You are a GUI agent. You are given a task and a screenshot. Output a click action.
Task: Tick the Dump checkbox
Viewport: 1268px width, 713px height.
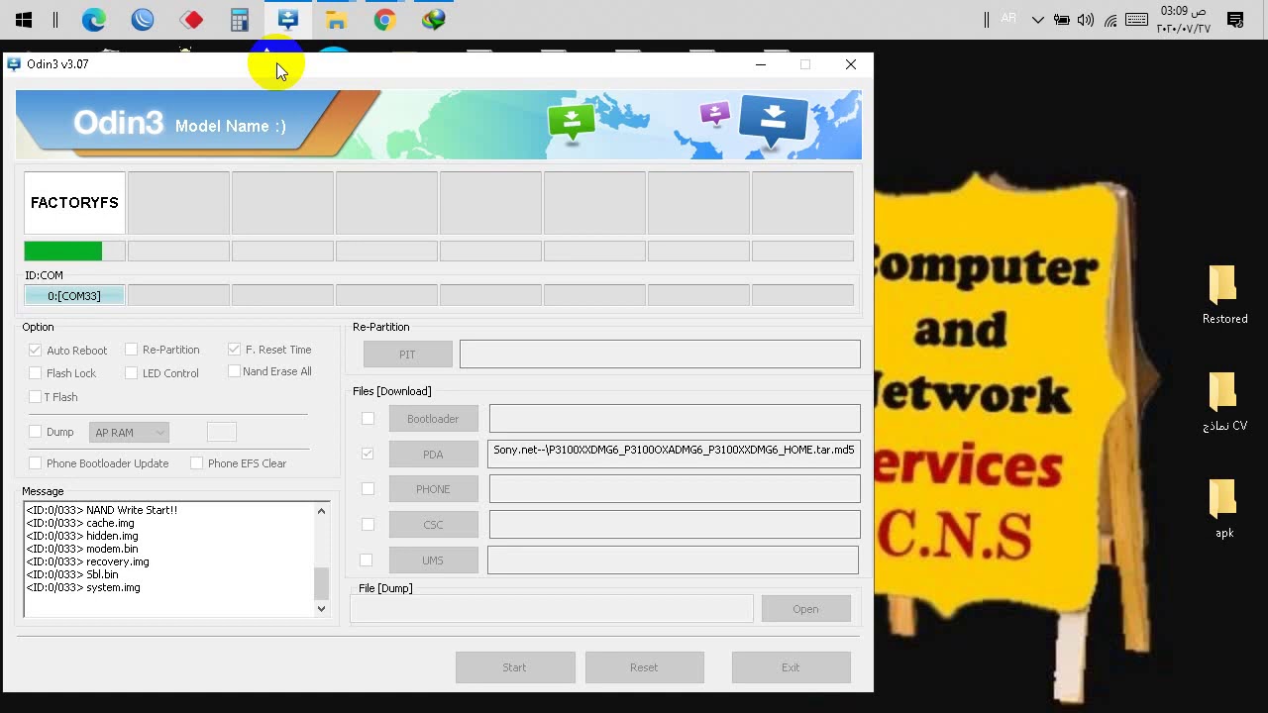click(x=36, y=432)
